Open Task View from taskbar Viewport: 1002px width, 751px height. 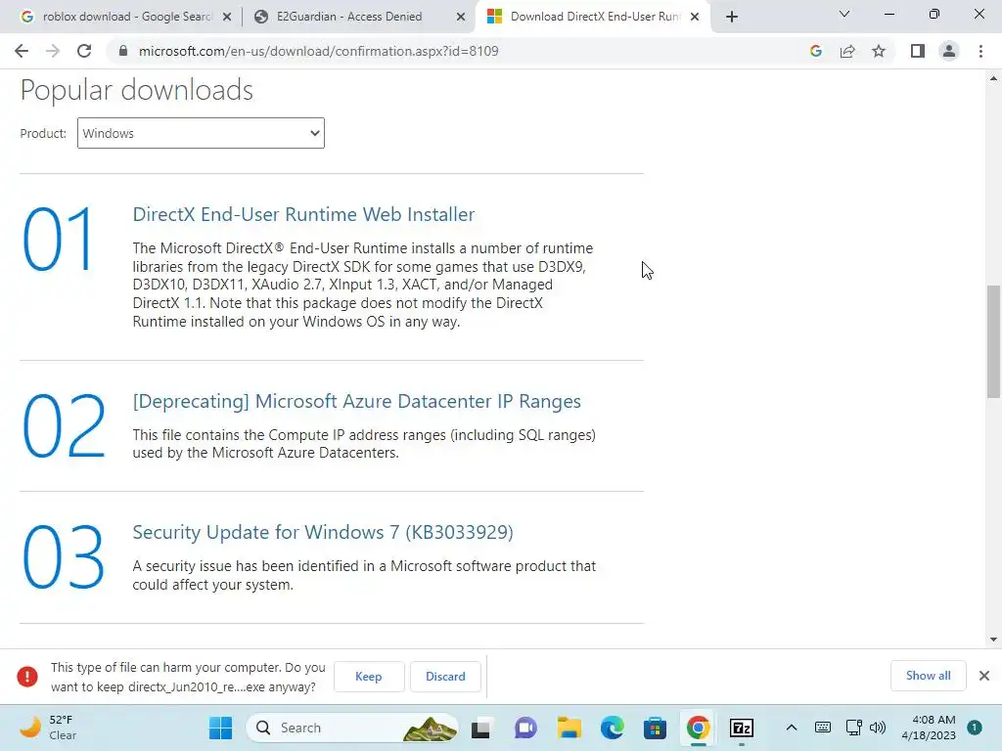point(481,728)
